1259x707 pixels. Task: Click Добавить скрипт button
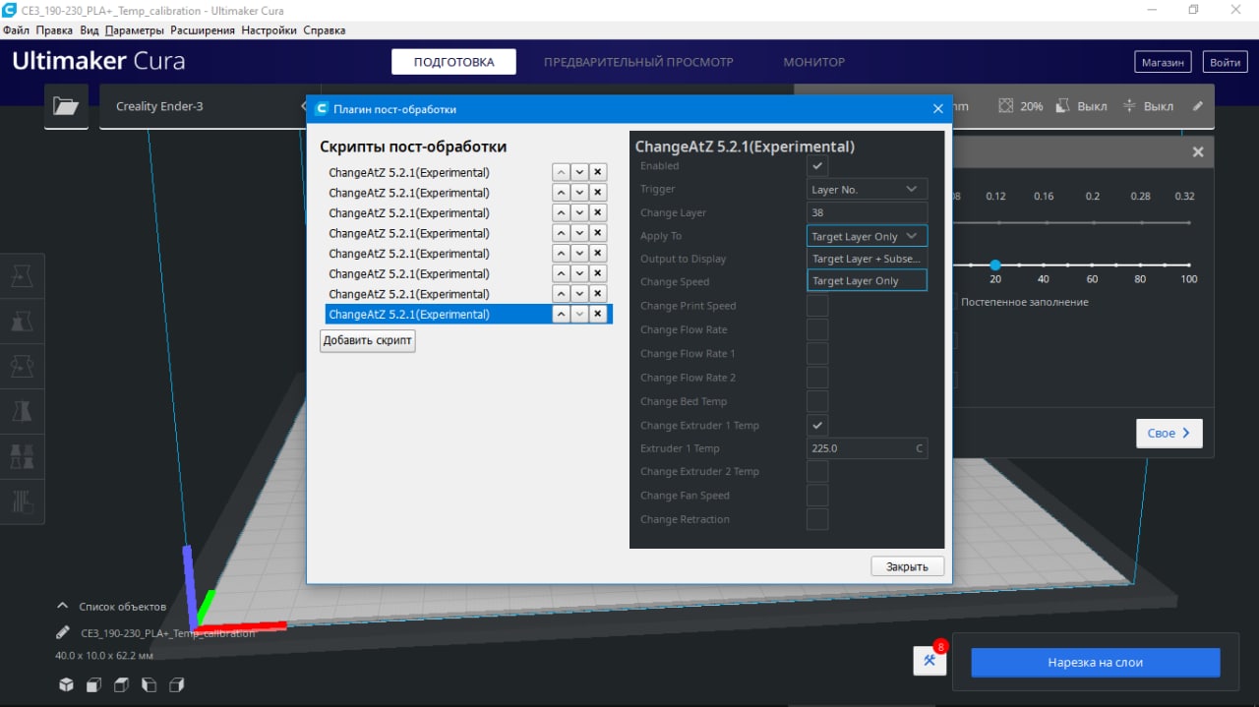click(368, 340)
